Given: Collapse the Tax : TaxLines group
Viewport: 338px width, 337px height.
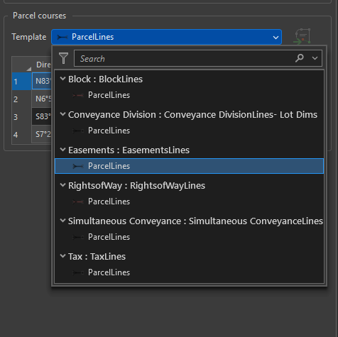Looking at the screenshot, I should (x=62, y=256).
